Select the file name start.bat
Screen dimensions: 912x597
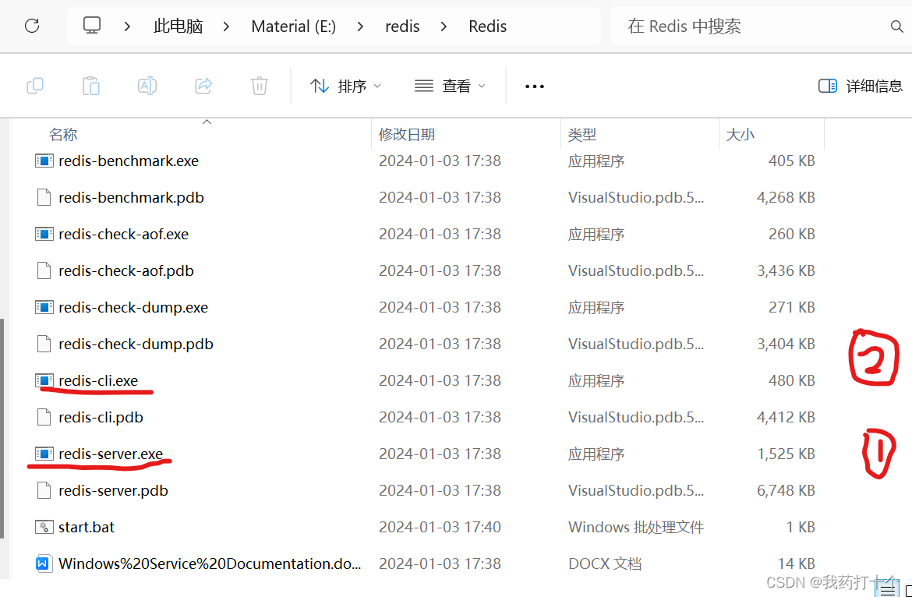(x=87, y=527)
